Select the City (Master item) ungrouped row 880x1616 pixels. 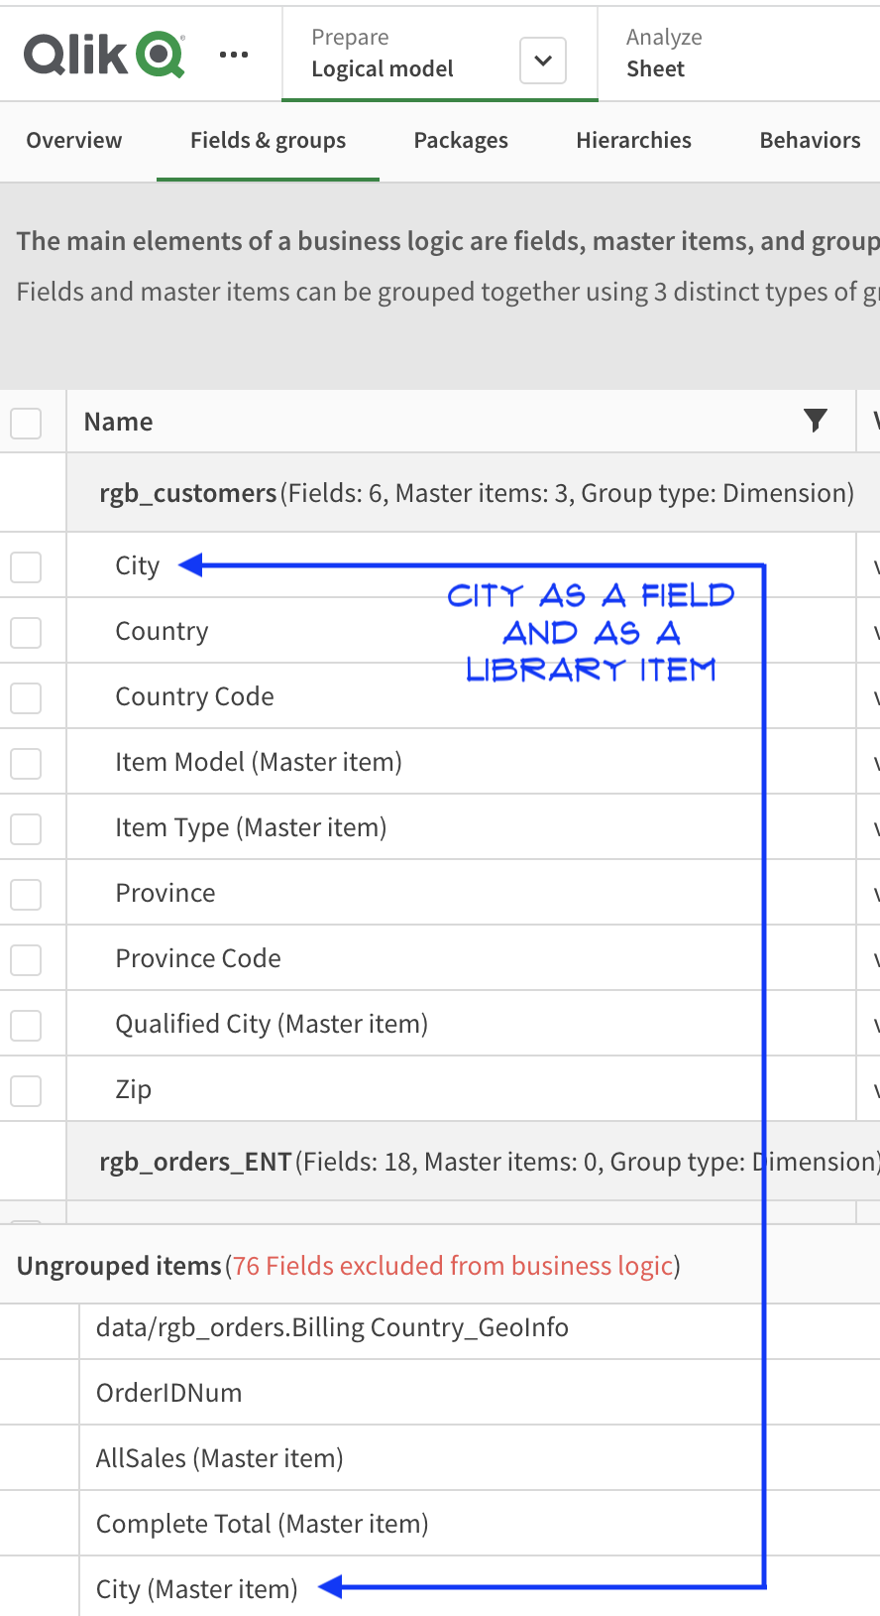point(197,1589)
